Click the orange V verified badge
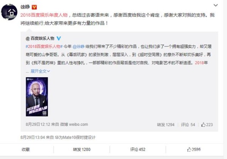This screenshot has width=227, height=159. pos(34,7)
